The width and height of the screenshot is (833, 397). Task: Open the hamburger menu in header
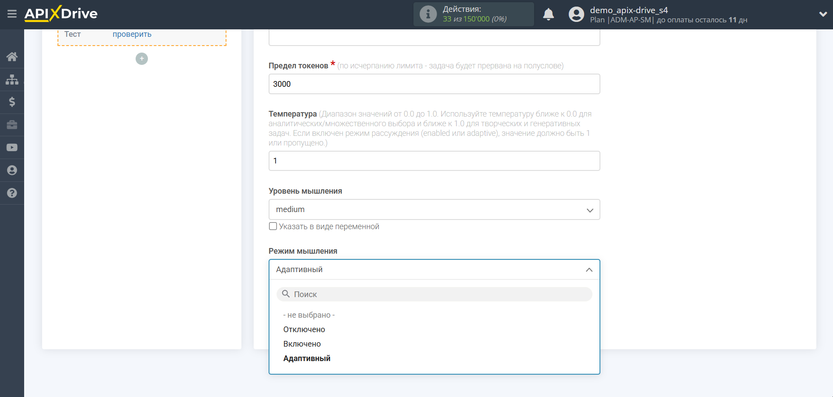coord(12,14)
